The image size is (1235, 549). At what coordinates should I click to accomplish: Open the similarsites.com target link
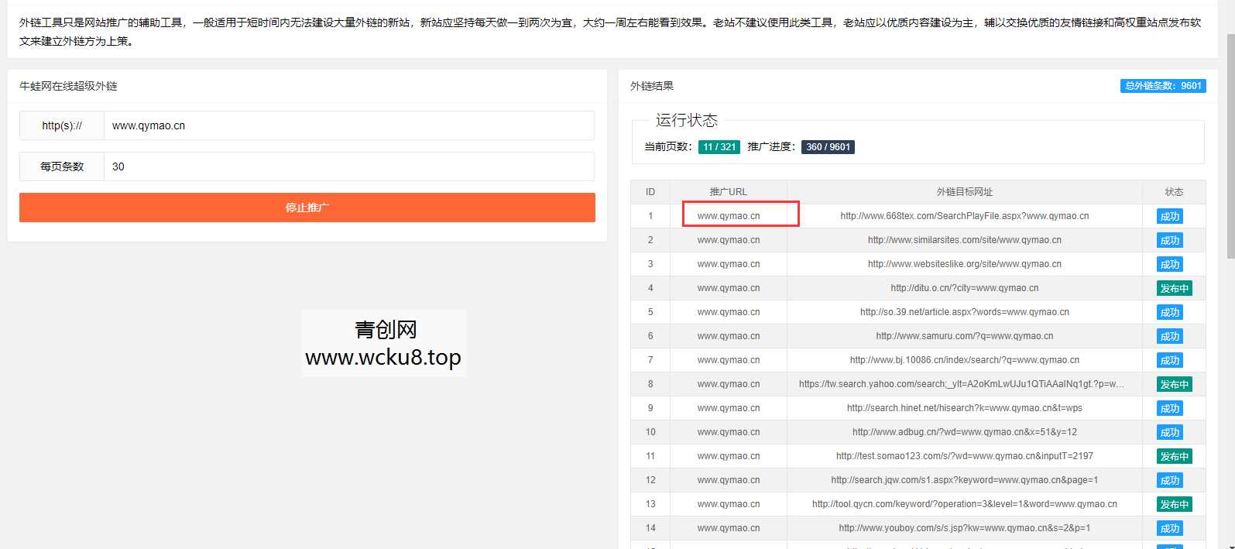point(964,240)
